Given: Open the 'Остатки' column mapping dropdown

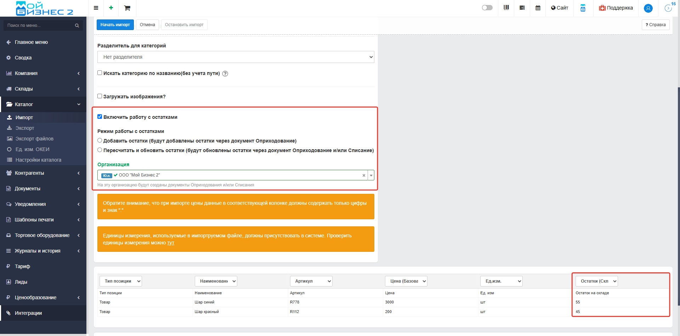Looking at the screenshot, I should [x=596, y=281].
